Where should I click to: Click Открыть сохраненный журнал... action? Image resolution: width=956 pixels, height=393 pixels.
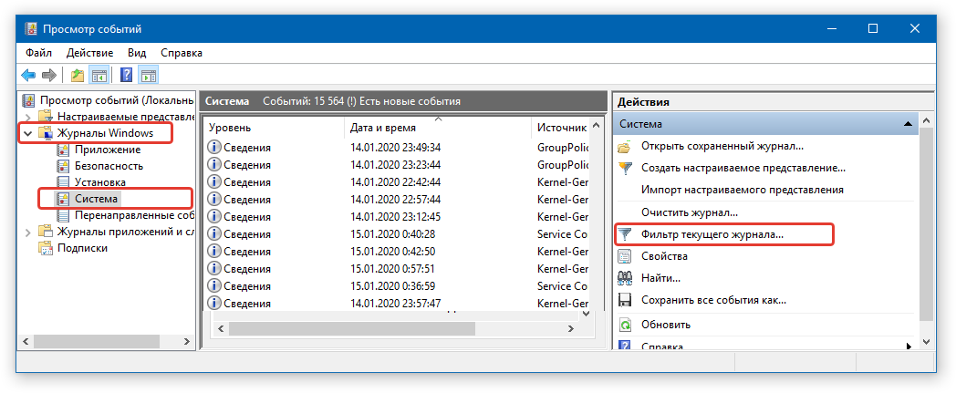[722, 147]
